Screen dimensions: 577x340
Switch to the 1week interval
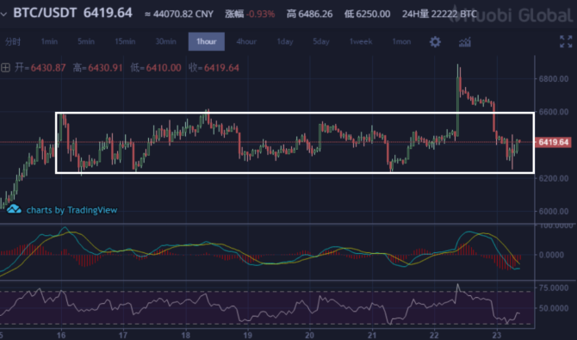pyautogui.click(x=361, y=41)
